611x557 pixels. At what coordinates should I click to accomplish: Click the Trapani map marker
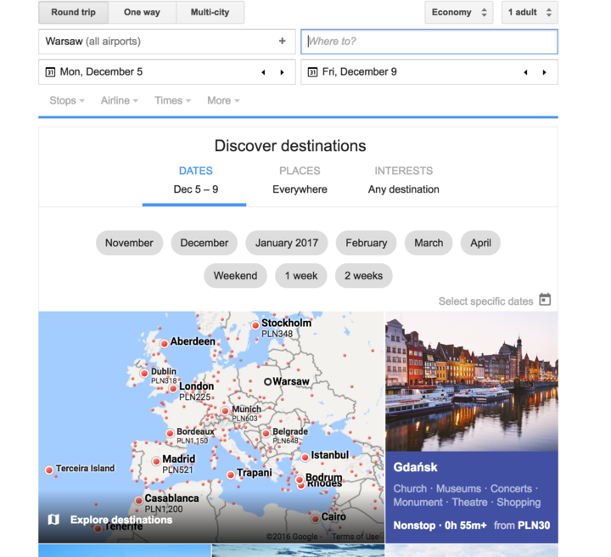[x=231, y=475]
